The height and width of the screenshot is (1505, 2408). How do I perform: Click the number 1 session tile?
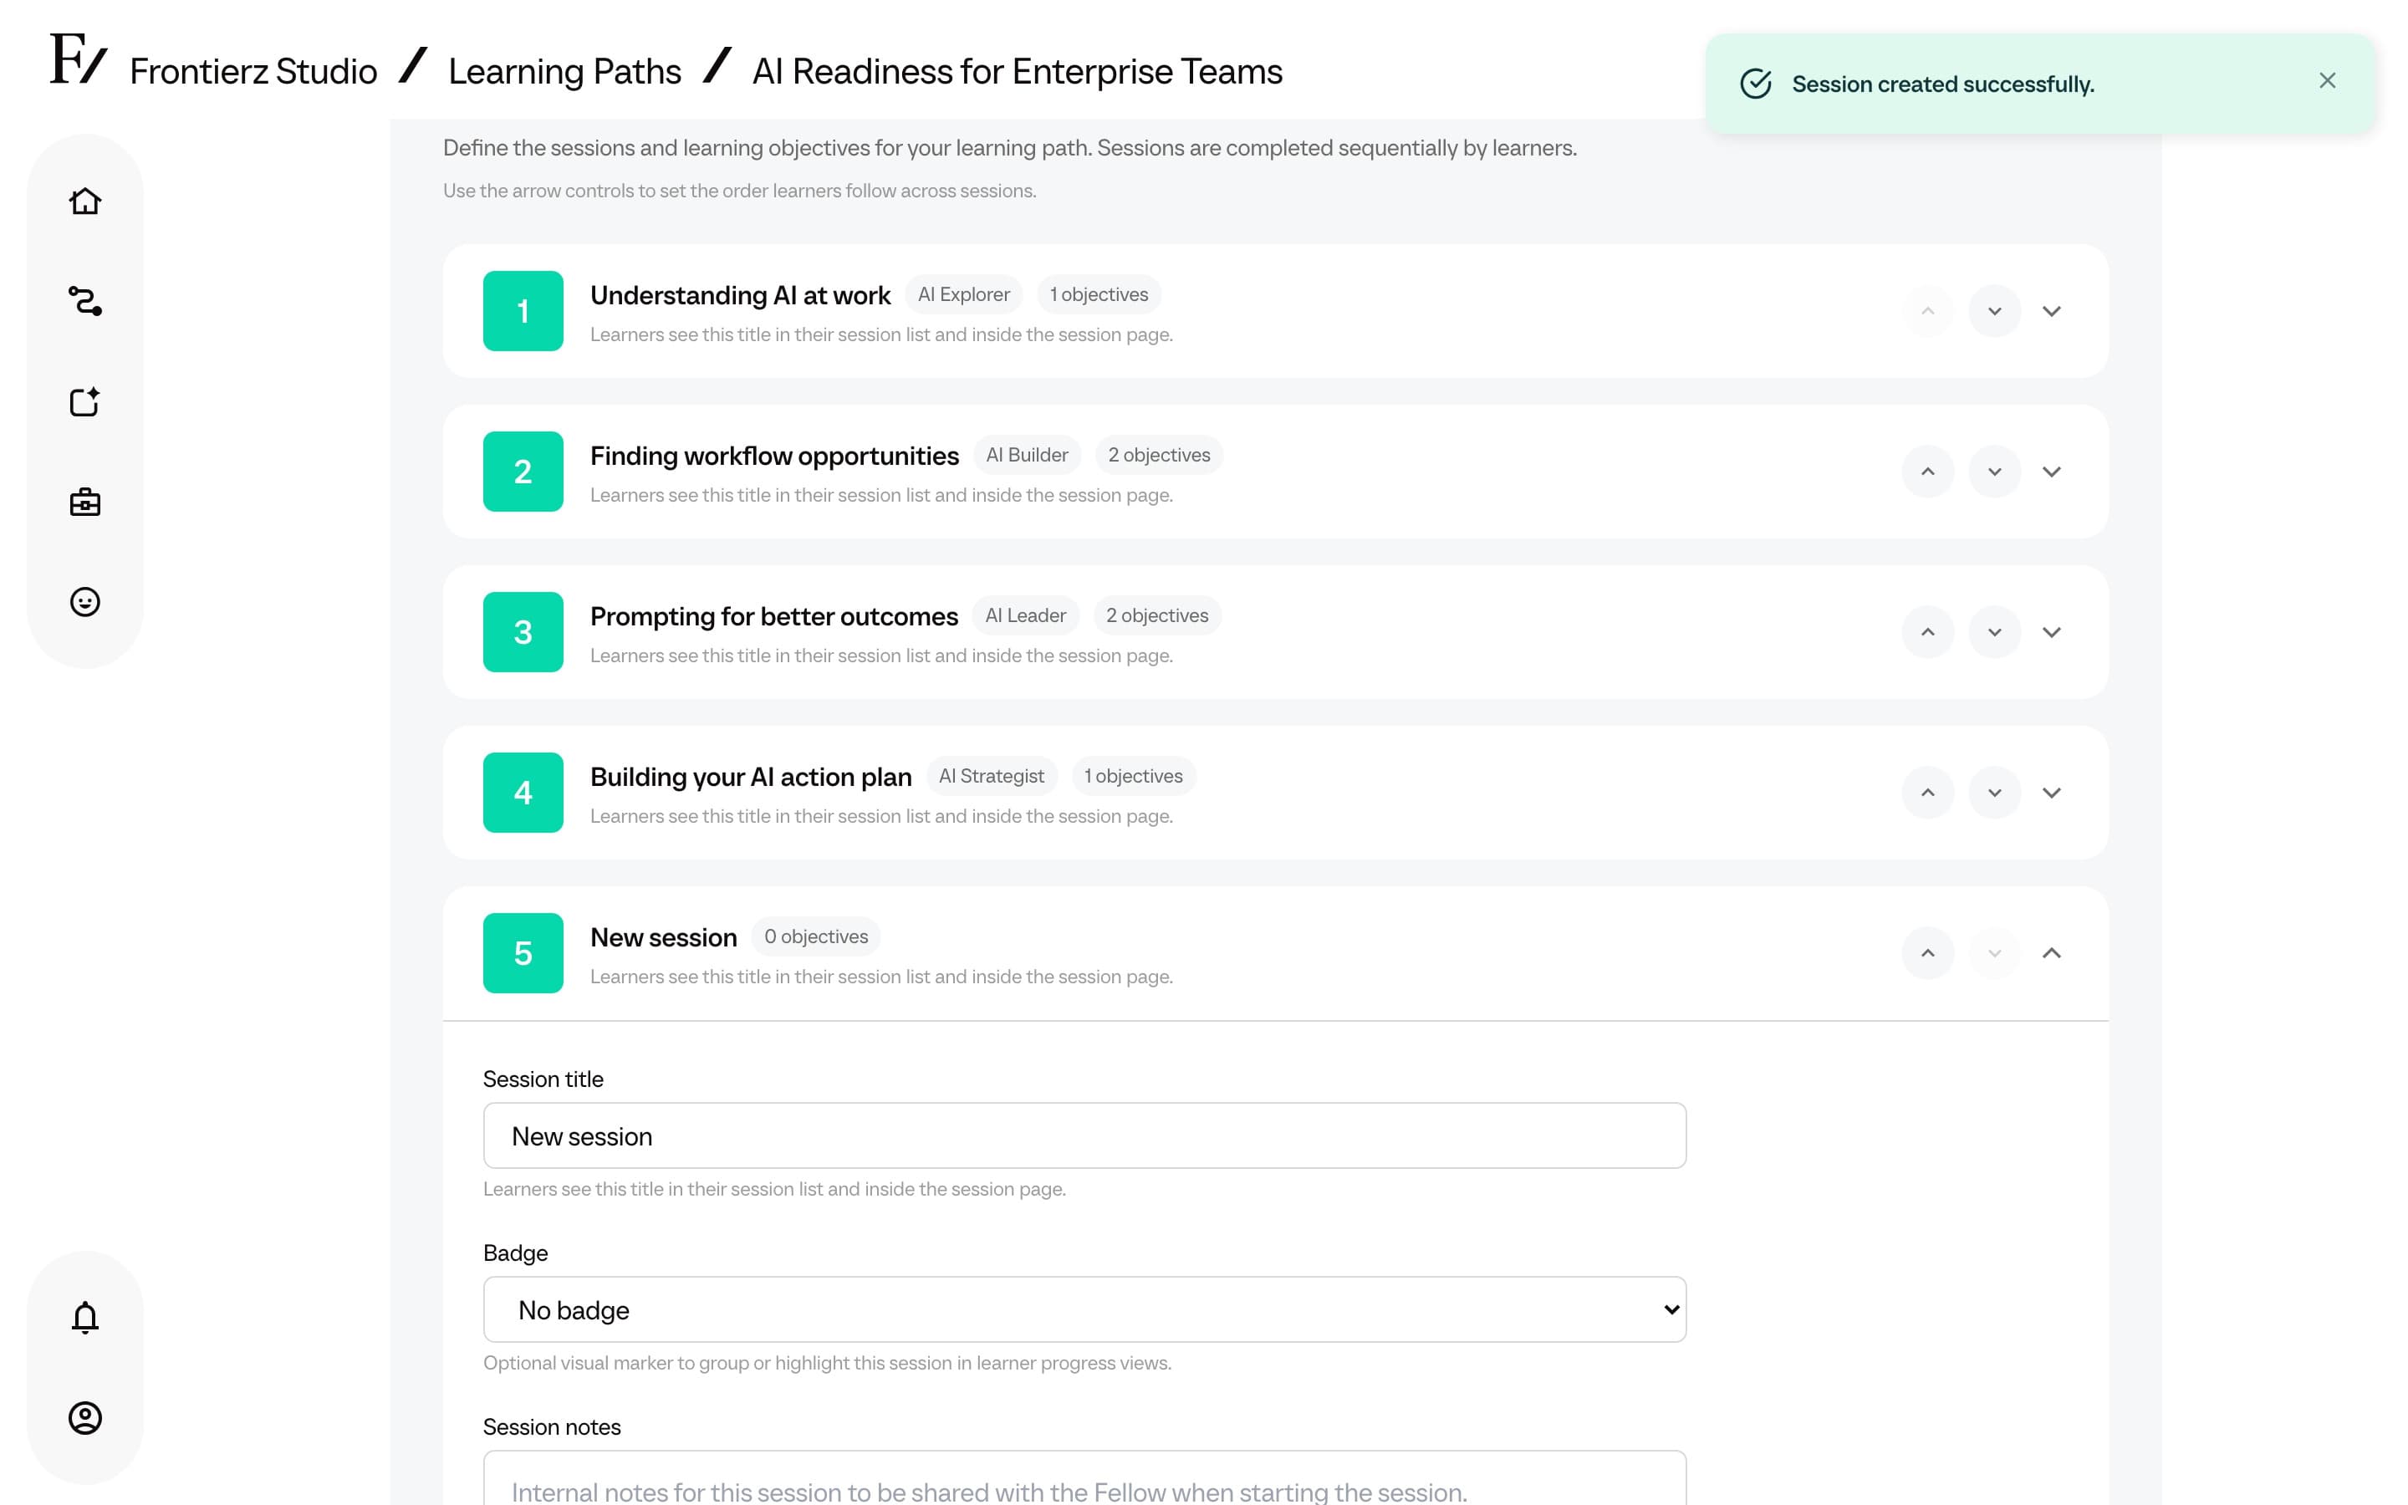coord(523,312)
